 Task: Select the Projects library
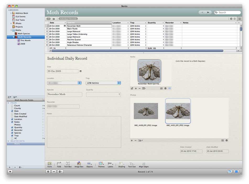coord(19,27)
